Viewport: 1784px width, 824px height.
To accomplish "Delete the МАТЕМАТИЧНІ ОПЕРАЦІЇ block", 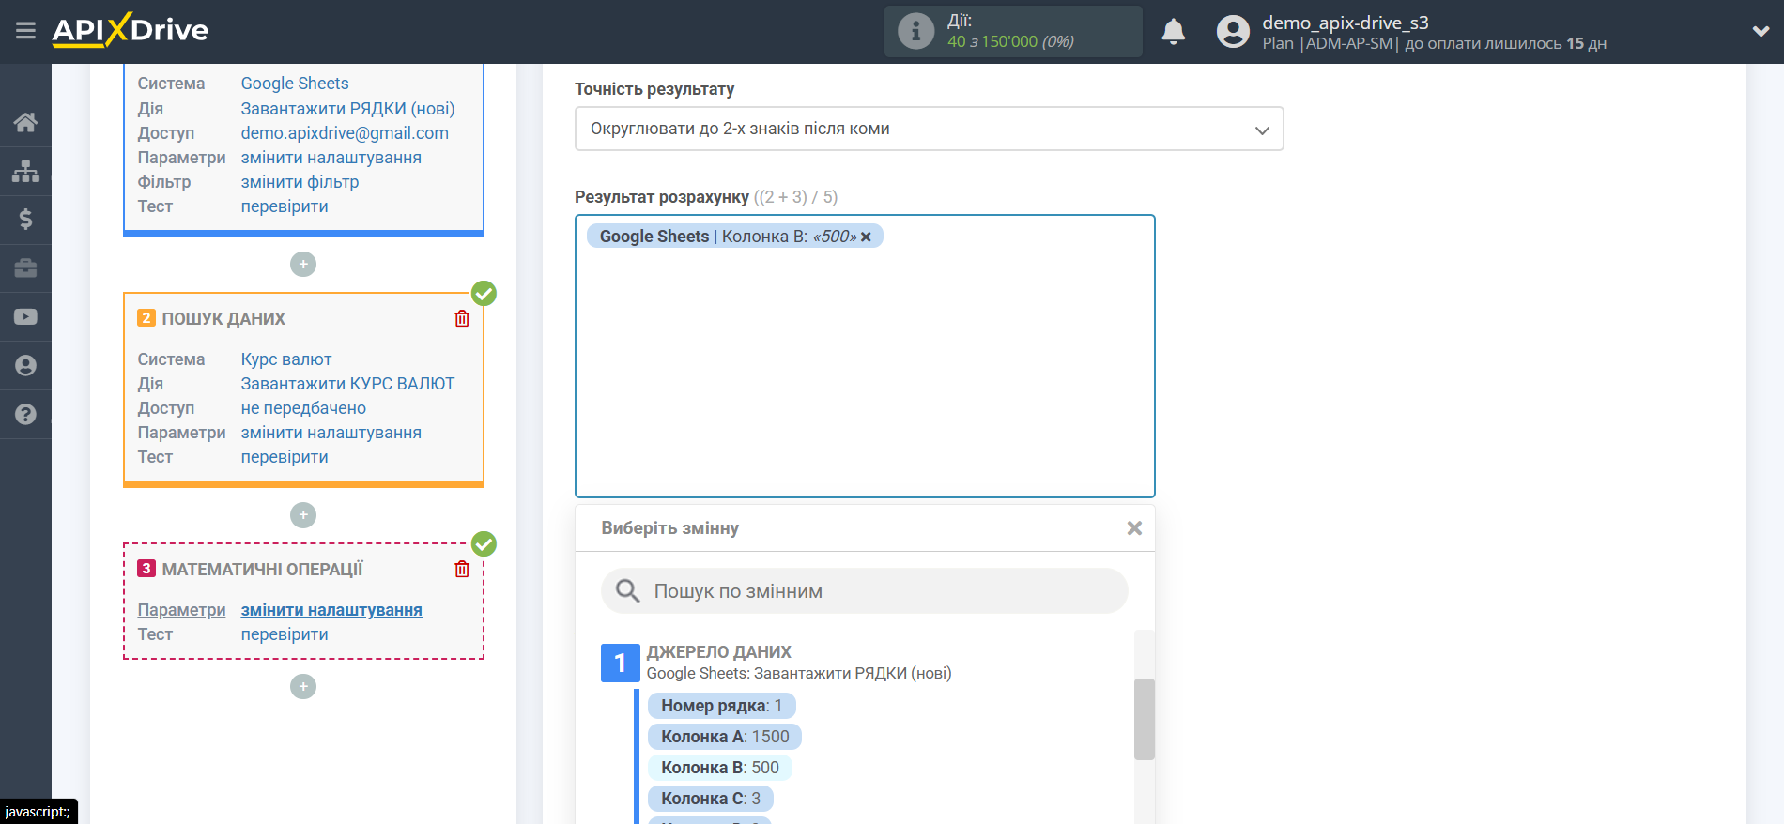I will [462, 570].
